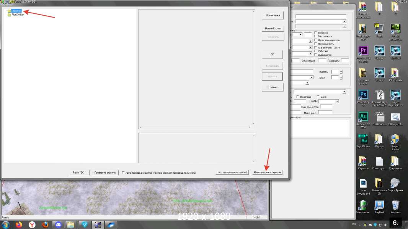Select the (neutral) folder in the script tree

16,11
